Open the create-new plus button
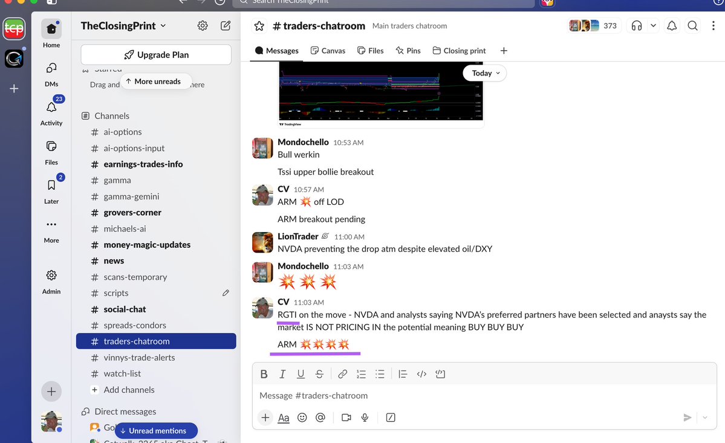This screenshot has height=443, width=725. tap(51, 392)
